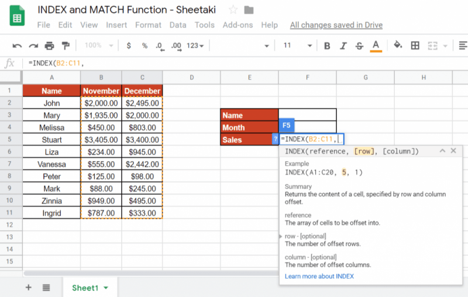Click the empty cell next to Name label
Viewport: 468px width, 297px height.
(x=308, y=115)
